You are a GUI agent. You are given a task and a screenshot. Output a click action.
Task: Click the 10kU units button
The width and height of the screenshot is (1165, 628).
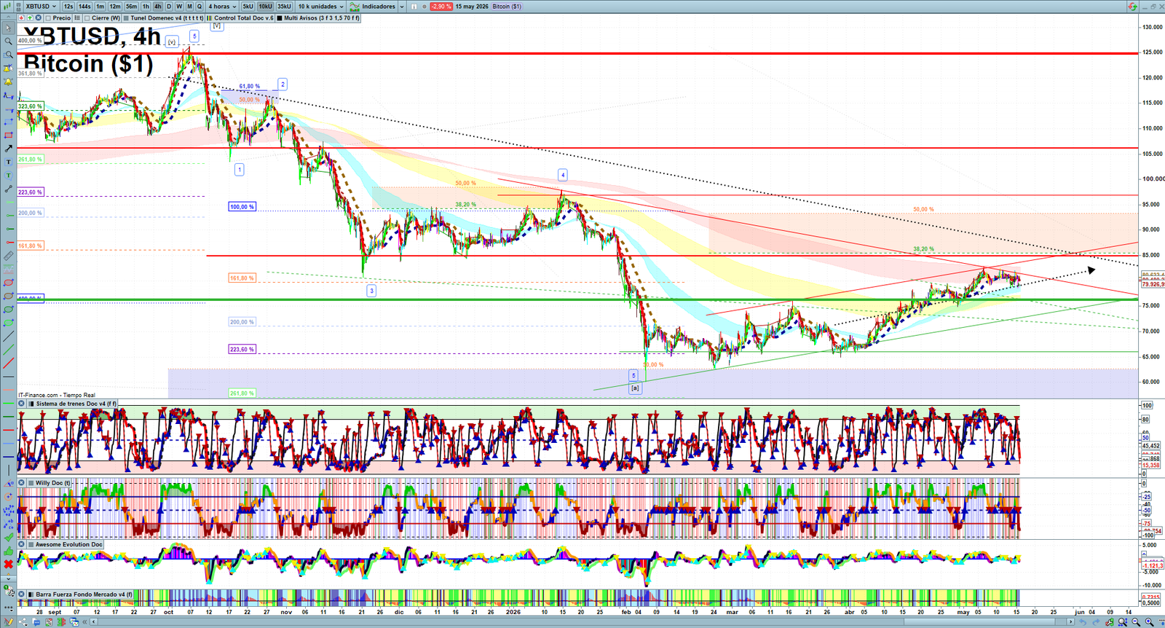[265, 7]
